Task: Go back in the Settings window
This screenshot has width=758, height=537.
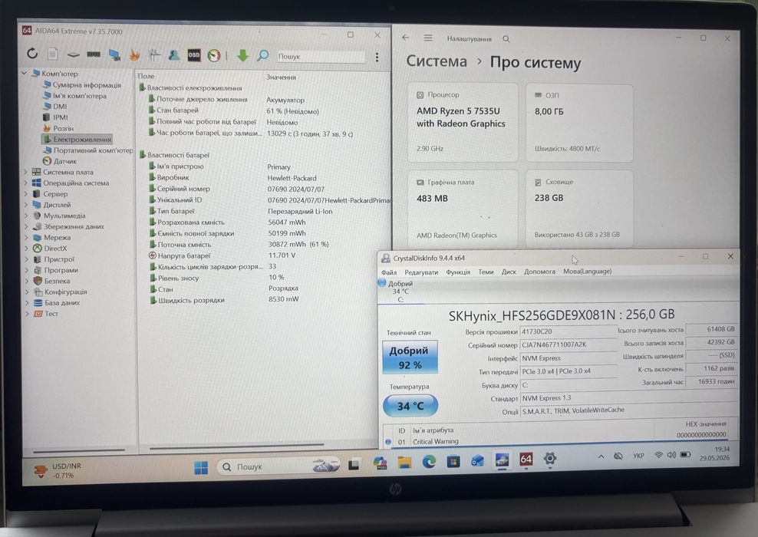Action: (x=405, y=38)
